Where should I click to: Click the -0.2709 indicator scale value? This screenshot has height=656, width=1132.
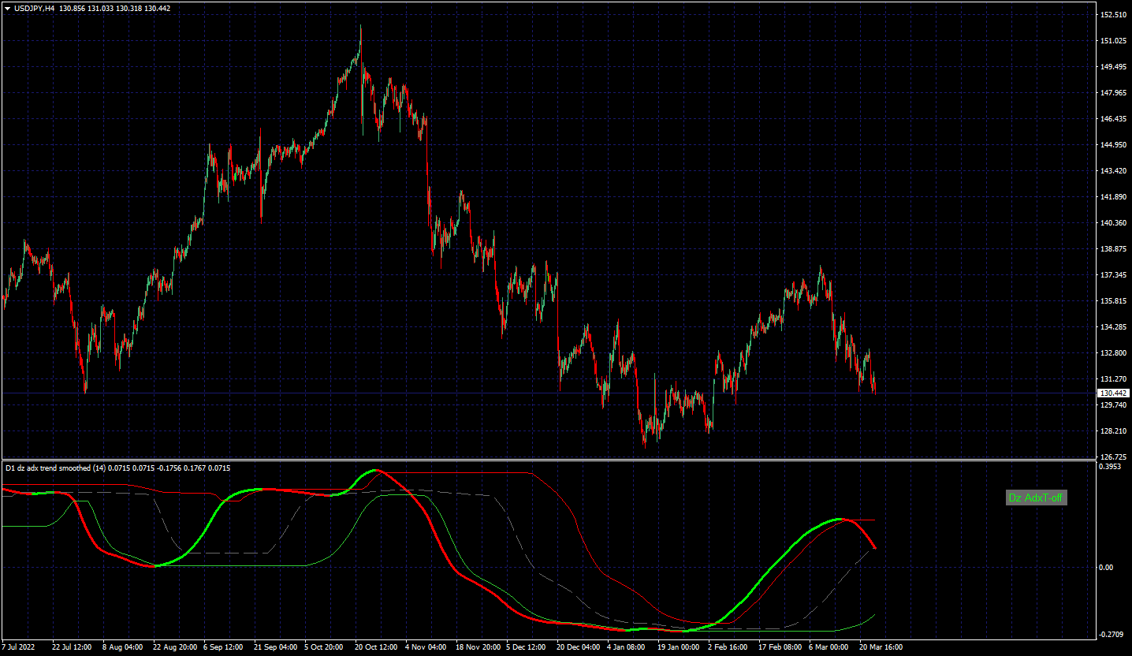(1111, 634)
